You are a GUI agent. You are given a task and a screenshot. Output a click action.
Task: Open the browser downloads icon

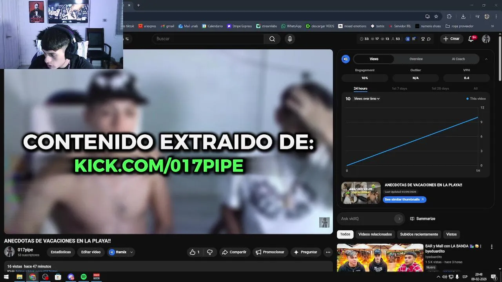tap(463, 16)
